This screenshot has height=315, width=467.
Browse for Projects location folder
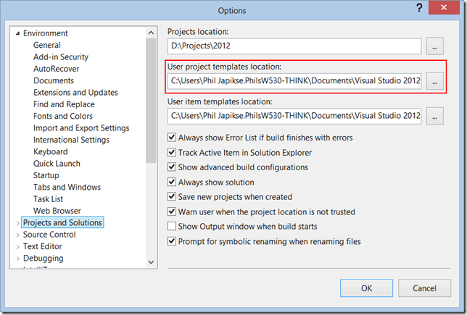click(434, 46)
